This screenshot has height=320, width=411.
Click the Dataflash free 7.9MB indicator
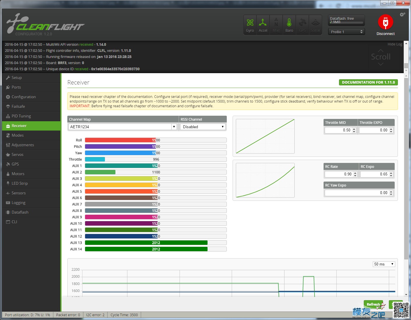346,20
